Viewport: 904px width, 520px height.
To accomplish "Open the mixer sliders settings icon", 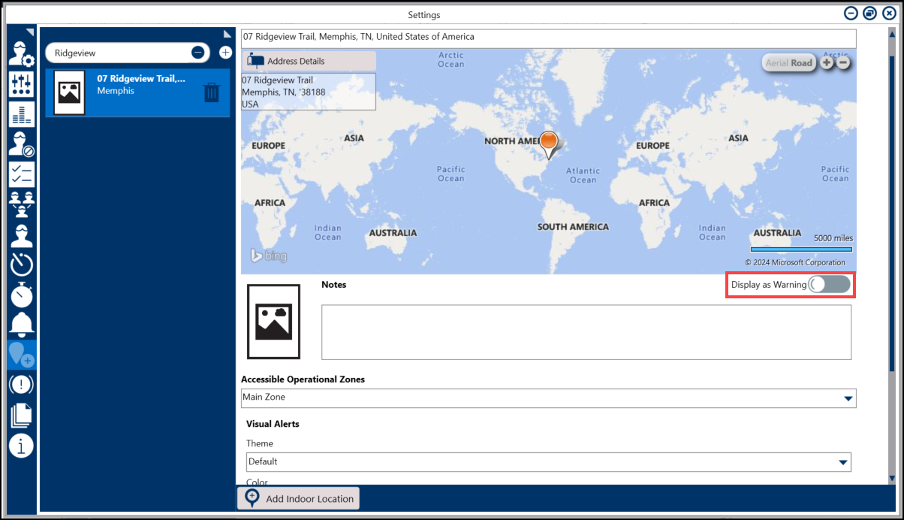I will pyautogui.click(x=21, y=83).
